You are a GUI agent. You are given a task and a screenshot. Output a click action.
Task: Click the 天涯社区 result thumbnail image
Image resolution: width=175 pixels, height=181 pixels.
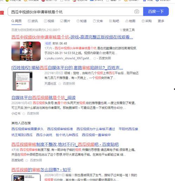(x=22, y=81)
